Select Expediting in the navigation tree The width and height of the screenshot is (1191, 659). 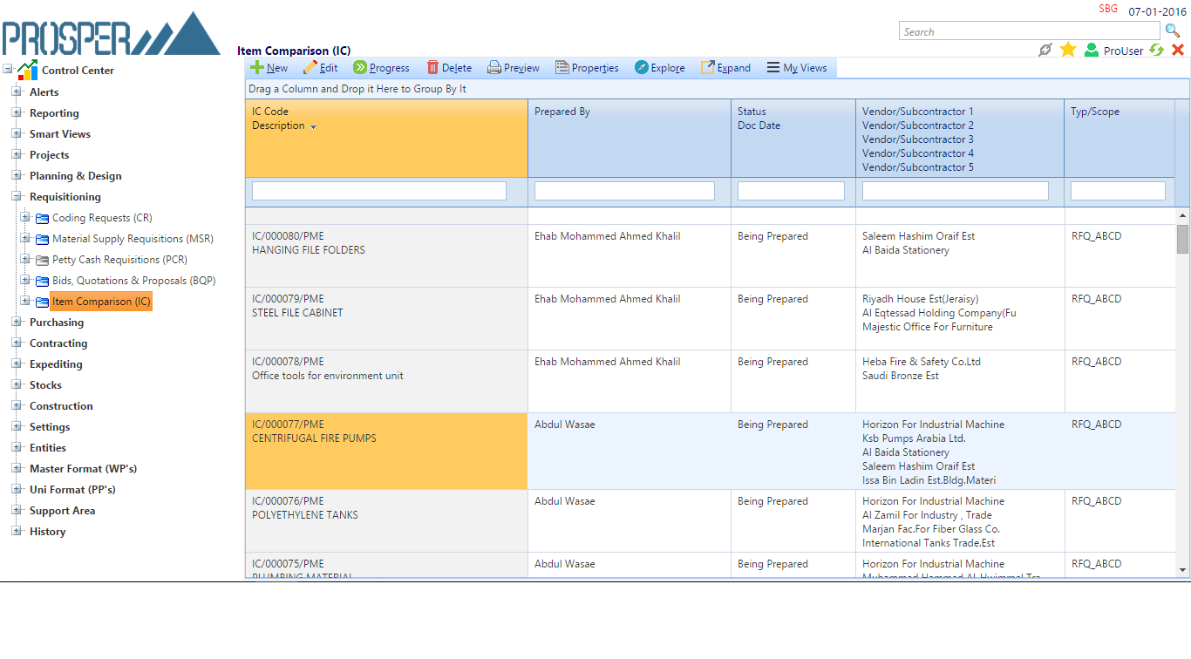[56, 364]
